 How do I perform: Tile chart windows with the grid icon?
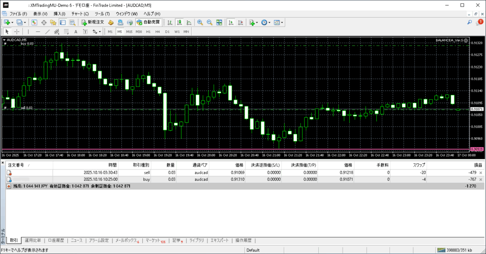[x=219, y=22]
